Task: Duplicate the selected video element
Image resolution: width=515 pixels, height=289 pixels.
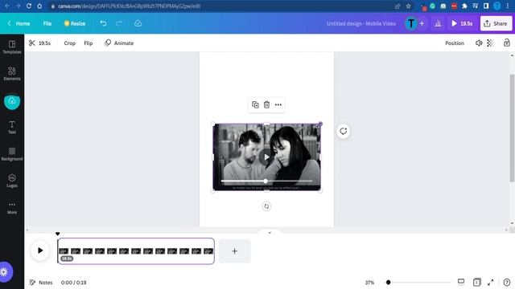Action: [255, 104]
